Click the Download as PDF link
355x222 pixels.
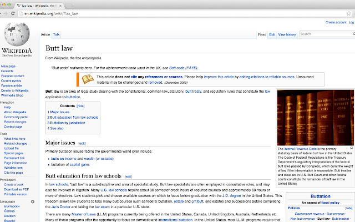(x=17, y=189)
